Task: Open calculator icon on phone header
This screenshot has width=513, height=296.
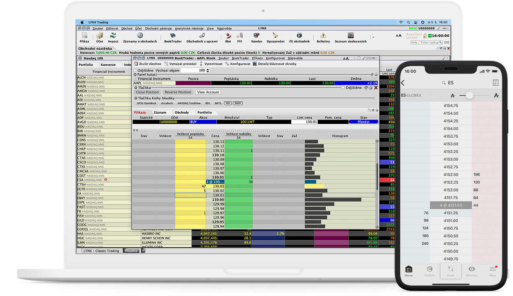Action: click(496, 83)
